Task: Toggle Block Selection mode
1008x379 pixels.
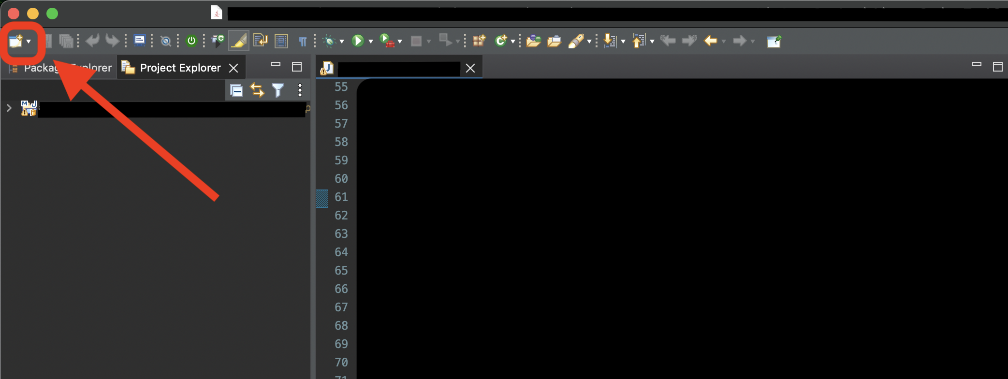Action: [x=281, y=41]
